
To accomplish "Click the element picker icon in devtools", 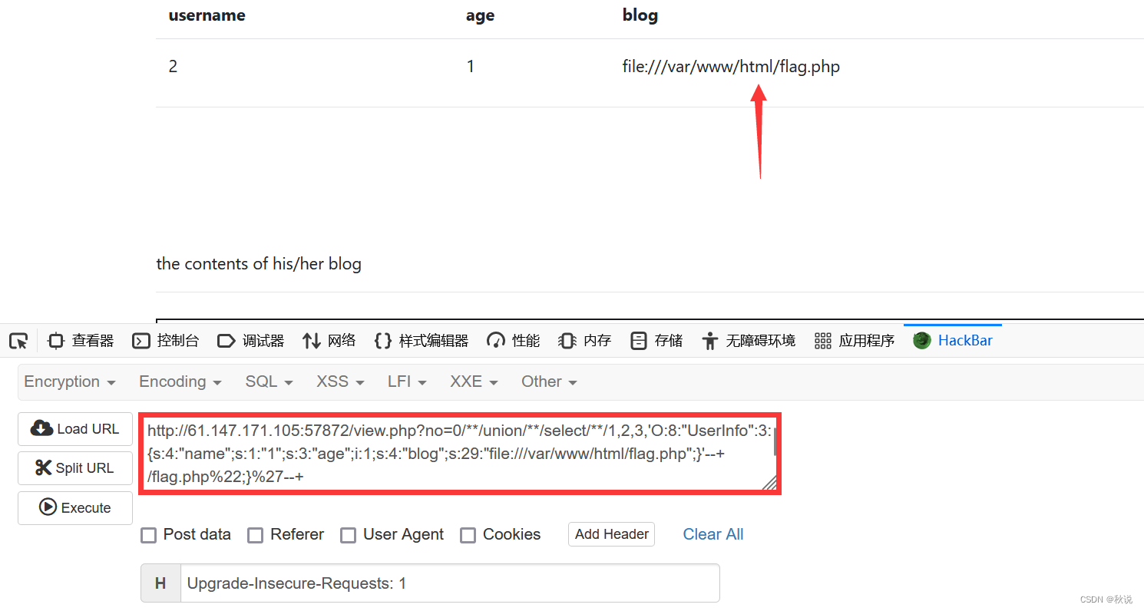I will coord(18,341).
